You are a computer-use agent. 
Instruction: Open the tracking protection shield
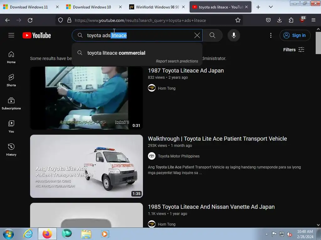pos(61,20)
